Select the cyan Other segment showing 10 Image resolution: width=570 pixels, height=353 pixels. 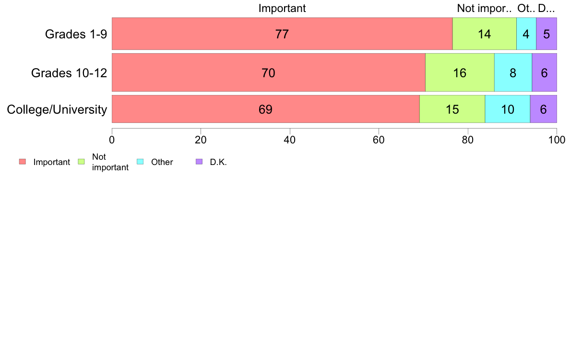pos(508,109)
